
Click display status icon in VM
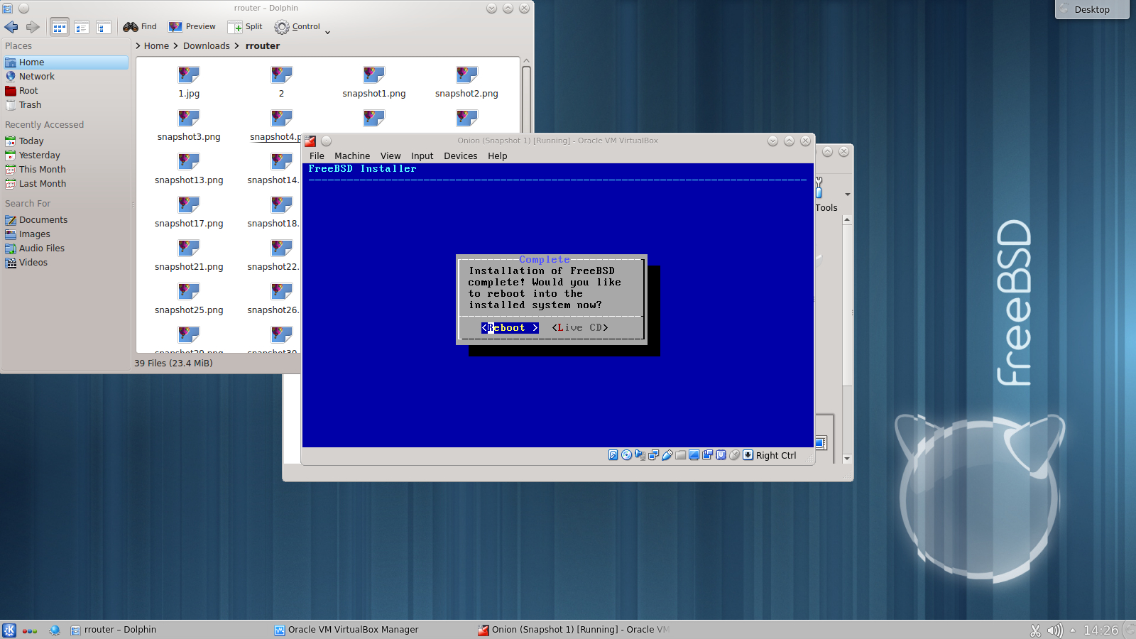pos(694,455)
